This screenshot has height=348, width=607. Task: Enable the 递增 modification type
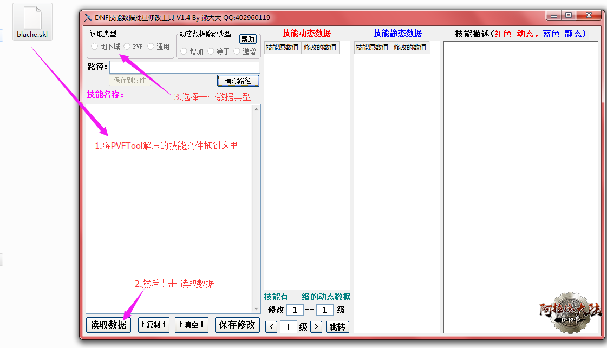point(237,51)
